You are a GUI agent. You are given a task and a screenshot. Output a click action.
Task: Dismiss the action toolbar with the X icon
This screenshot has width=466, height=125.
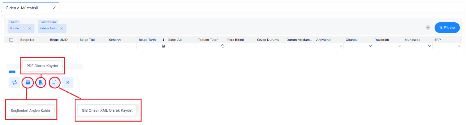point(68,82)
